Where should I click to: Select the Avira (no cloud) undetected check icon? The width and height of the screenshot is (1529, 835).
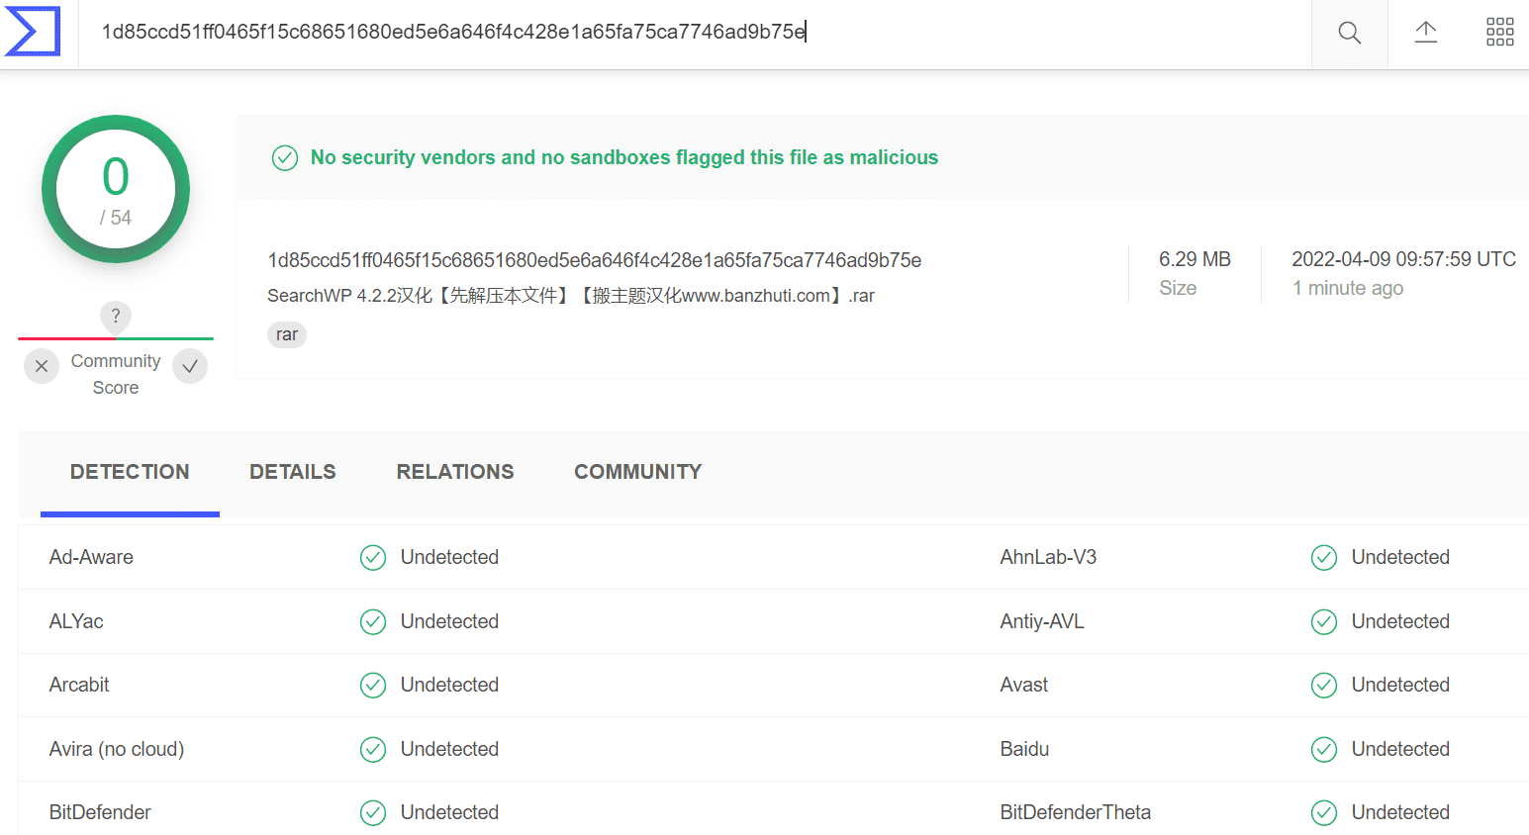[x=373, y=750]
